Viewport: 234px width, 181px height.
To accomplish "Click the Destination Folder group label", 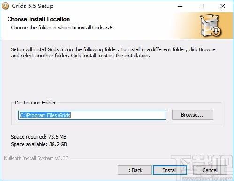I will (x=36, y=103).
